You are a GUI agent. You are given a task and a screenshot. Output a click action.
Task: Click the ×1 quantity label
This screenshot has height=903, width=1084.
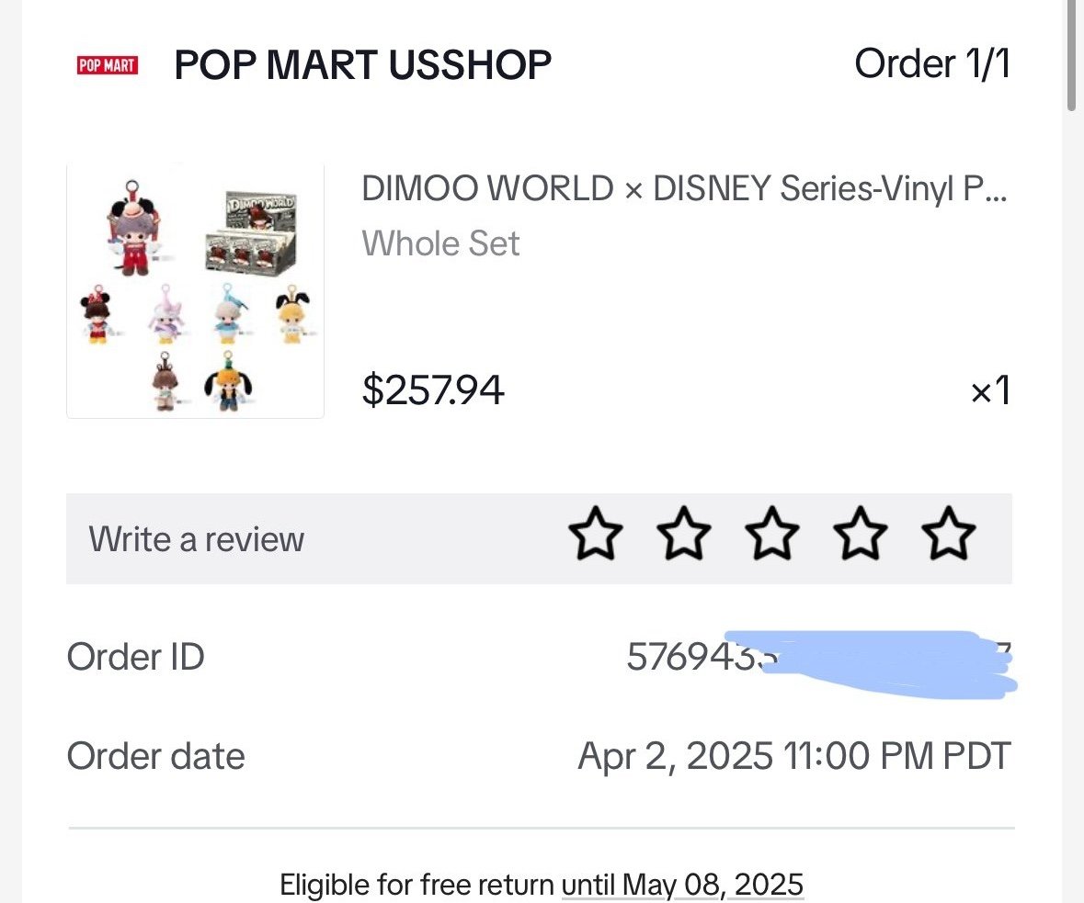[990, 390]
